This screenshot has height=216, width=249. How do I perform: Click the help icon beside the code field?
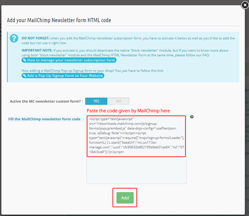(x=192, y=117)
